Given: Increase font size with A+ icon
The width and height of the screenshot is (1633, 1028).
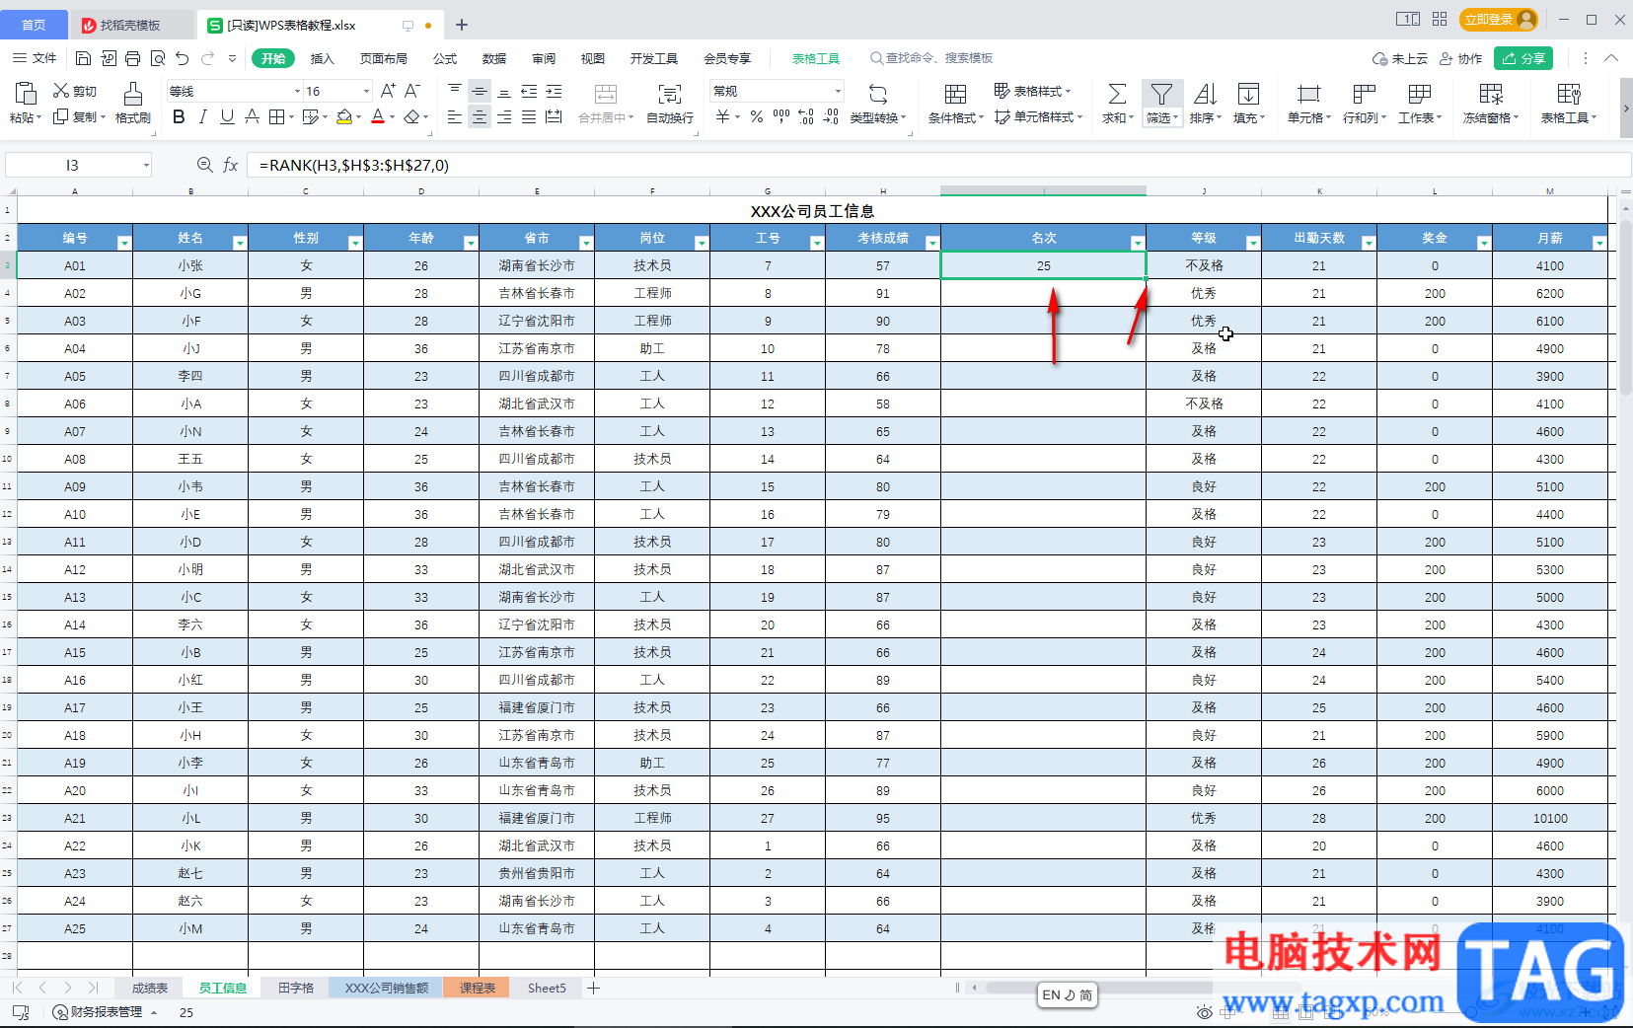Looking at the screenshot, I should point(388,91).
